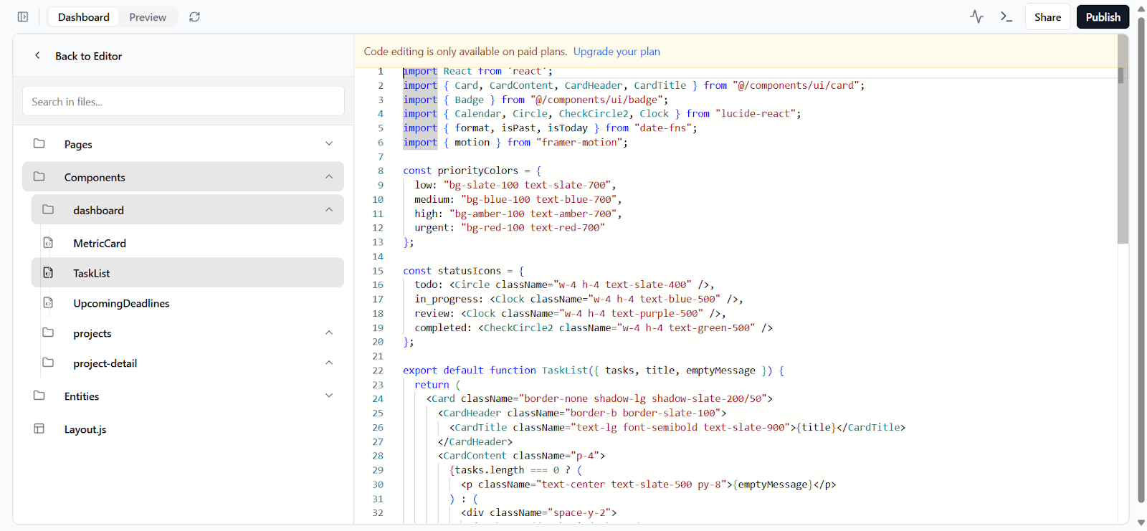Select the Pages folder row
Image resolution: width=1147 pixels, height=531 pixels.
pos(184,144)
